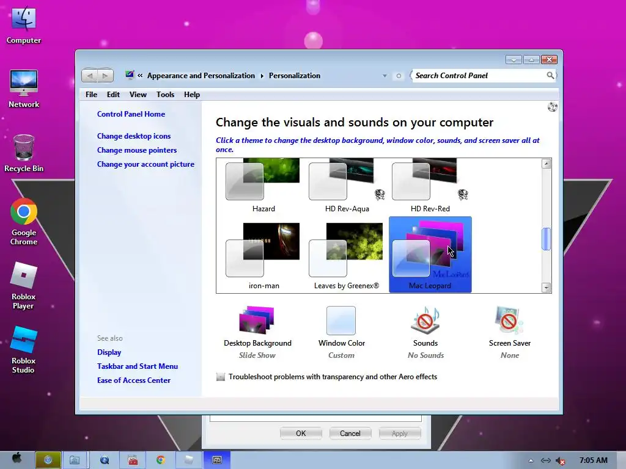The height and width of the screenshot is (469, 626).
Task: Click the refresh button beside address bar
Action: tap(399, 75)
